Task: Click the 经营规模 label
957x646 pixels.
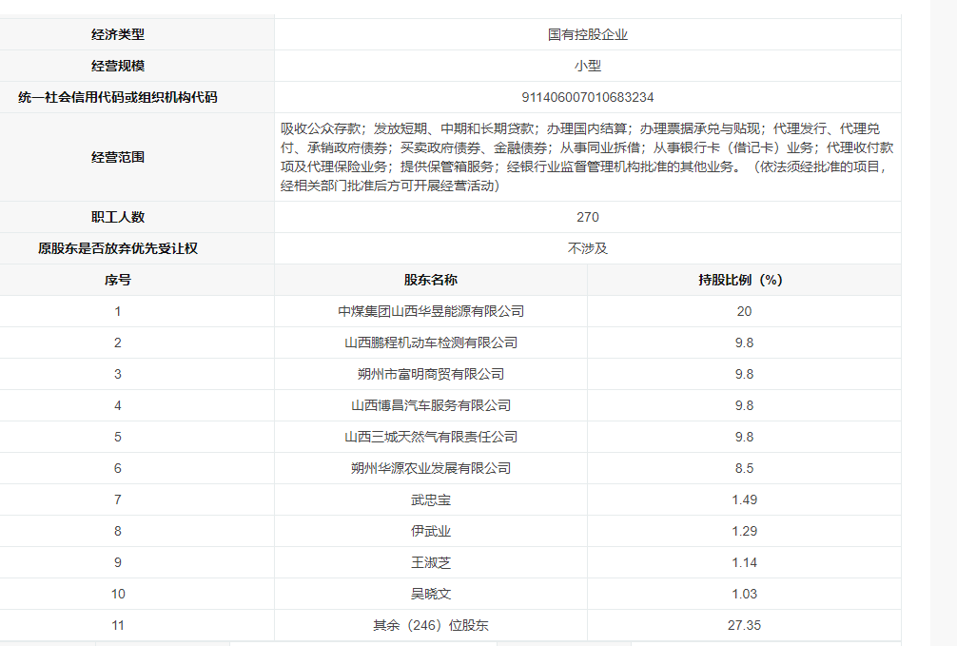Action: click(118, 66)
